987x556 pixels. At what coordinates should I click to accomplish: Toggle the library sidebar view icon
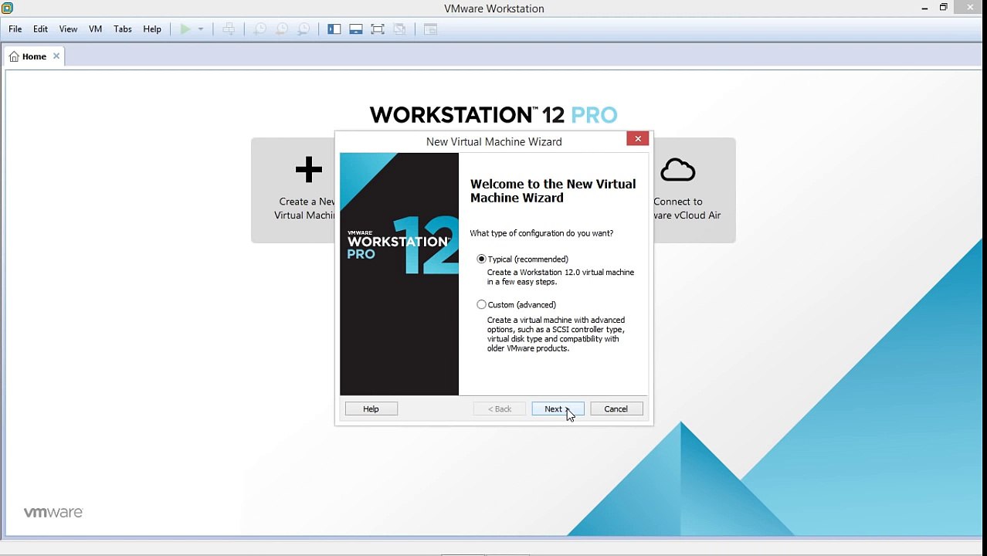coord(334,29)
